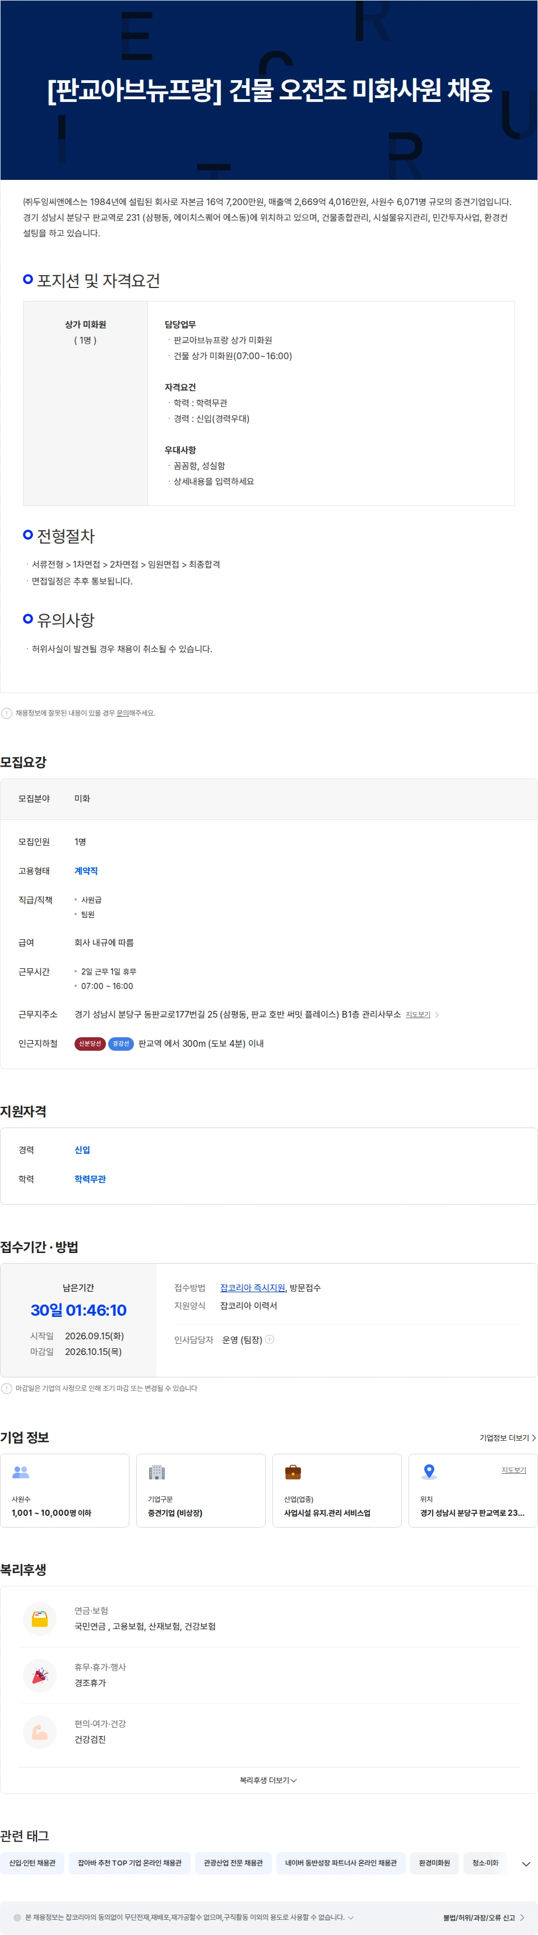
Task: Click the 위치 map pin icon
Action: [429, 1472]
